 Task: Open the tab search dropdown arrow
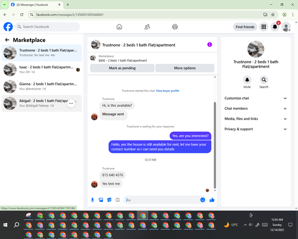4,5
